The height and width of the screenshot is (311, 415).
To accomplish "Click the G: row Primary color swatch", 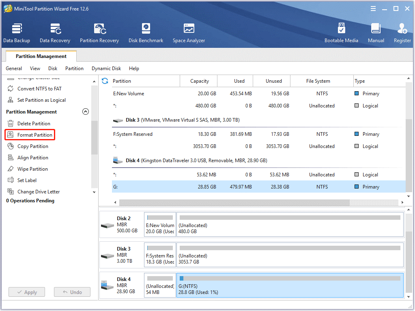I will click(357, 187).
